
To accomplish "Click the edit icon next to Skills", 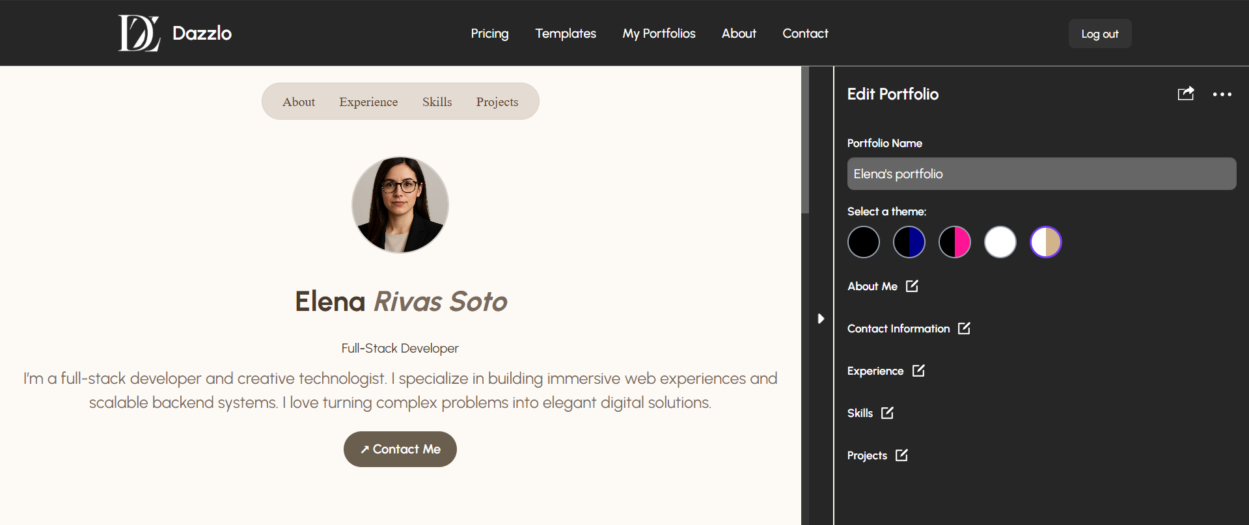I will tap(887, 412).
